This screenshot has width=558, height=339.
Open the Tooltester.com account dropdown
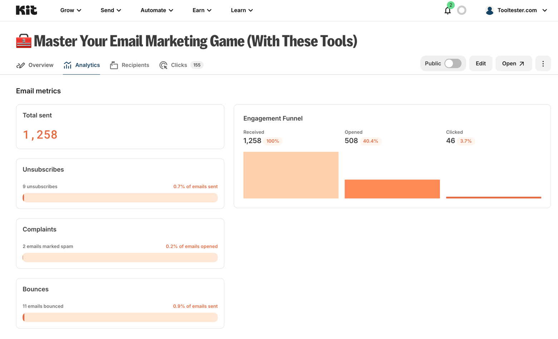point(522,10)
